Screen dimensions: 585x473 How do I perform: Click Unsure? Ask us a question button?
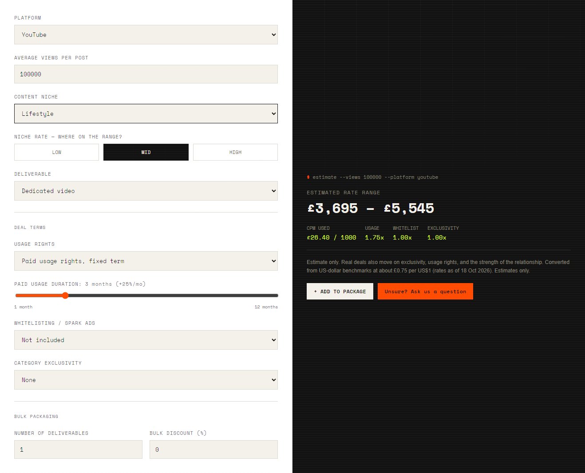(x=425, y=292)
